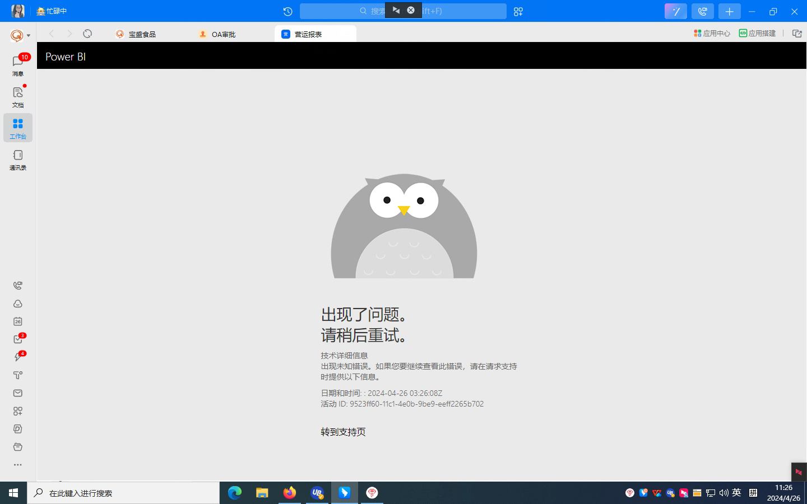Open the 忙碌中 status setting

point(52,11)
